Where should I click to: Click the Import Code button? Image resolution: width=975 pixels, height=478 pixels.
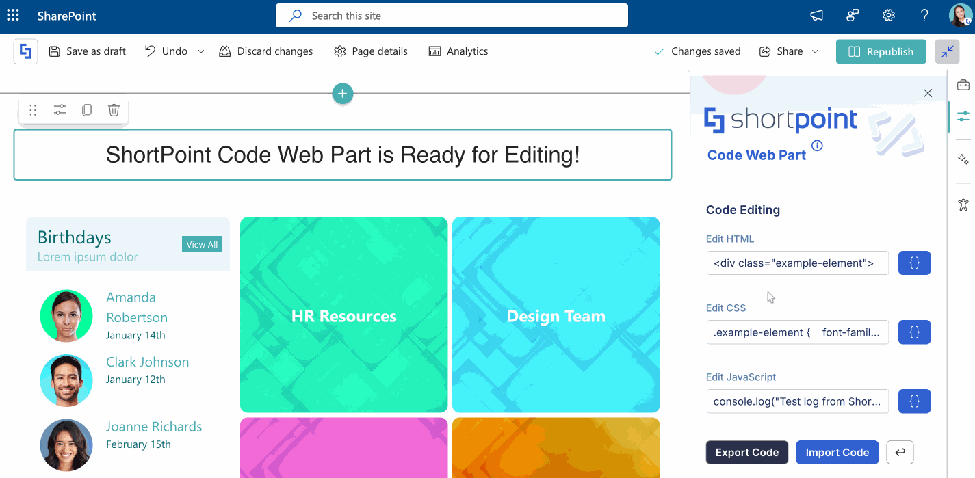point(837,452)
